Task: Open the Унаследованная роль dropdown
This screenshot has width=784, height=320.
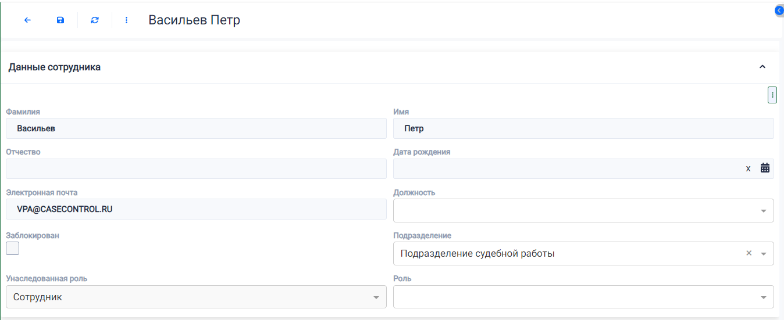Action: pyautogui.click(x=196, y=297)
